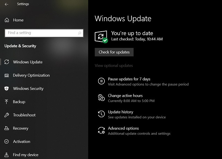The height and width of the screenshot is (159, 222).
Task: Click the pause circle icon
Action: click(101, 81)
